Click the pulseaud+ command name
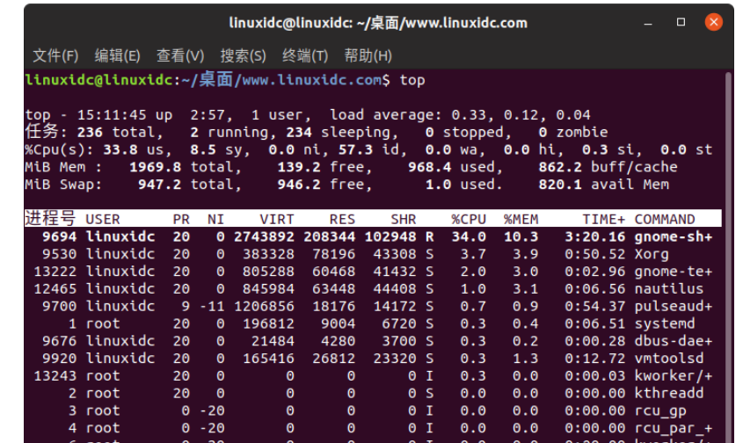This screenshot has width=743, height=443. tap(674, 307)
